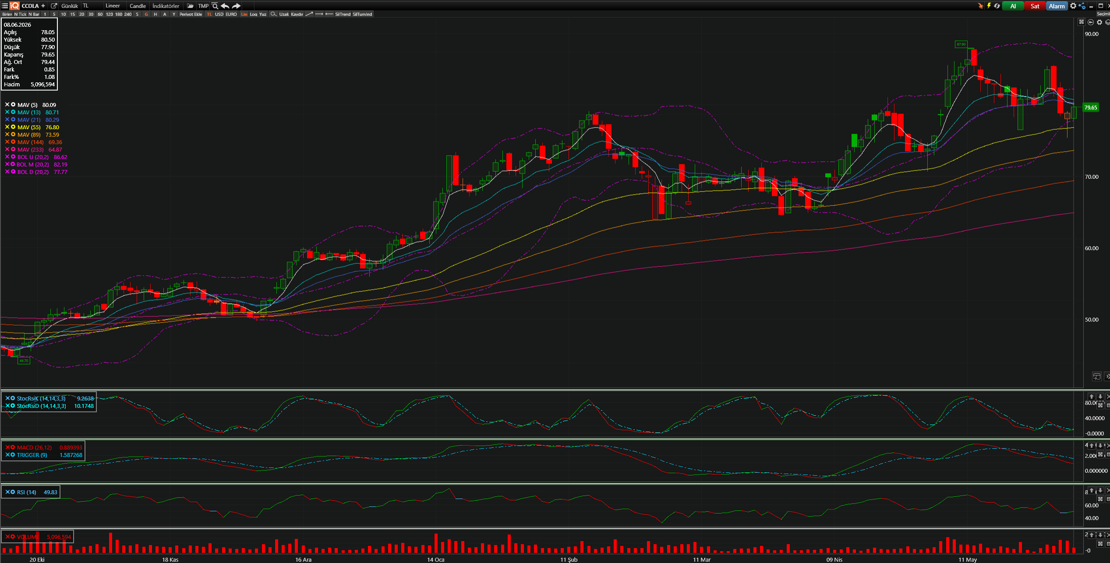Undo with the back arrow
Image resolution: width=1110 pixels, height=563 pixels.
tap(225, 6)
